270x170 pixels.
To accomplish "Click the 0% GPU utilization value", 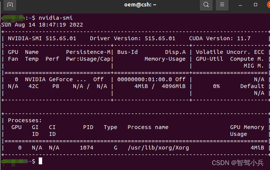I will tap(216, 86).
